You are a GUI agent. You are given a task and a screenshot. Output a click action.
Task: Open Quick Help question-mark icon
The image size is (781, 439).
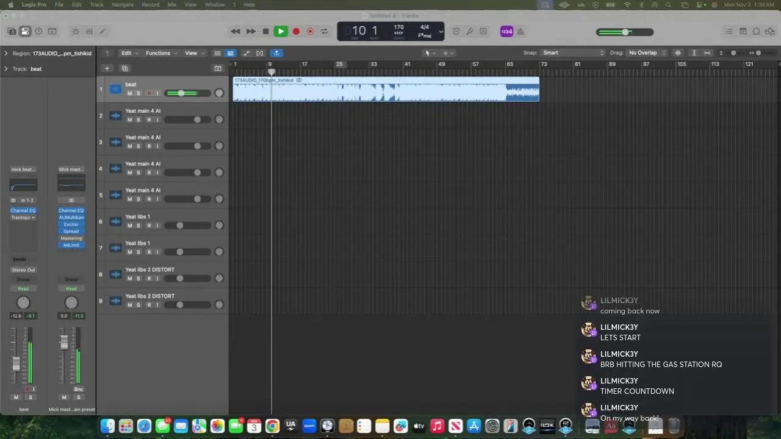(x=38, y=31)
